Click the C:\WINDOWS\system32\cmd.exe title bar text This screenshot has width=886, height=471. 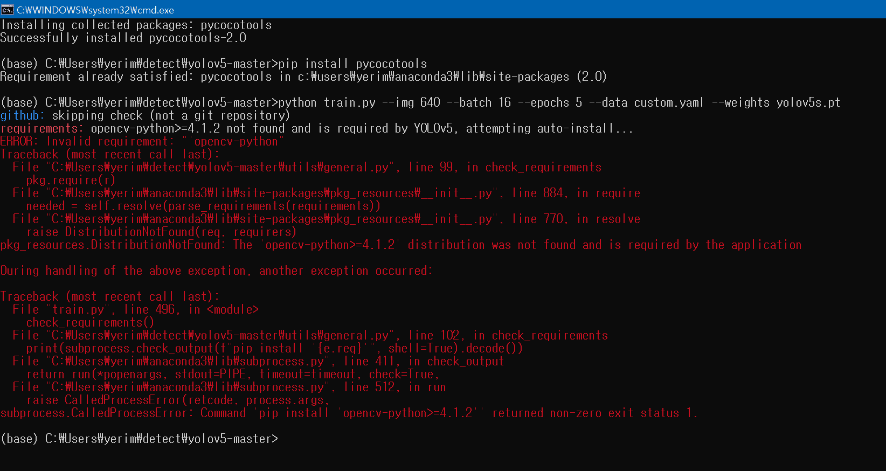point(95,10)
